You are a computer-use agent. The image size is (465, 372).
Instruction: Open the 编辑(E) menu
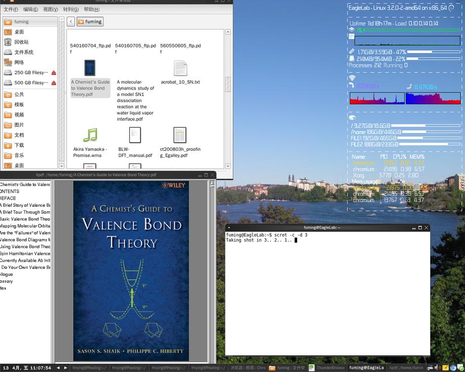click(x=30, y=9)
